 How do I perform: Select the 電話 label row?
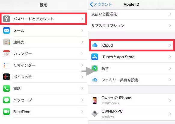pyautogui.click(x=44, y=88)
